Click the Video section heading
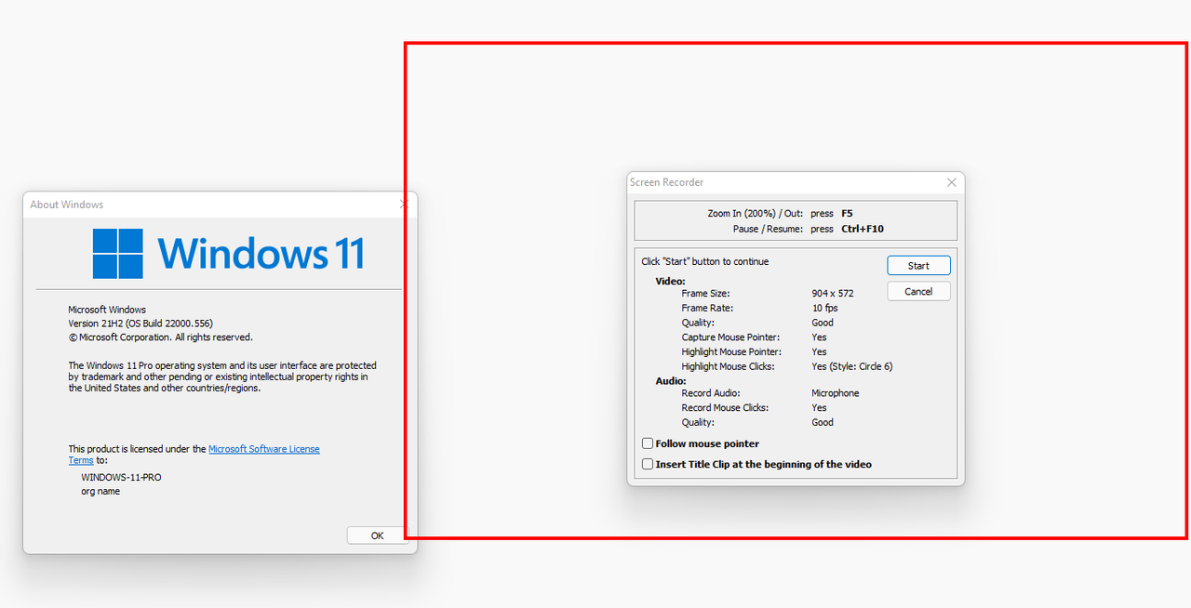The image size is (1191, 608). tap(670, 281)
